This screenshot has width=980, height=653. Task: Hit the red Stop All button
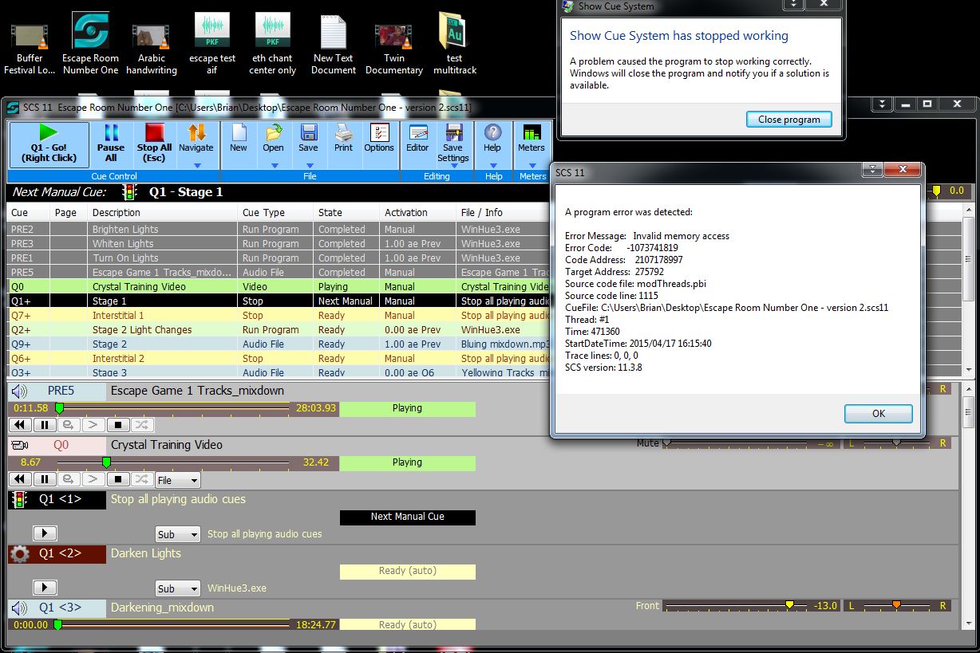point(154,142)
